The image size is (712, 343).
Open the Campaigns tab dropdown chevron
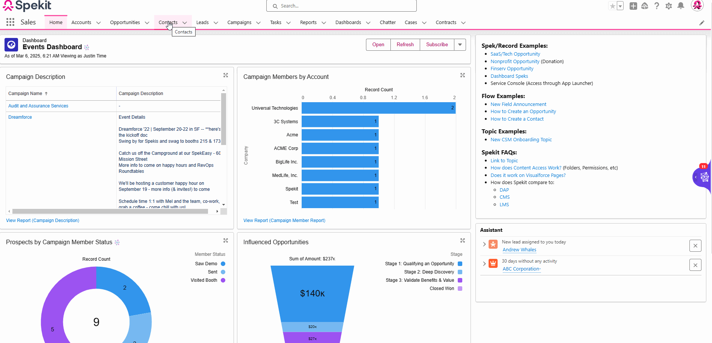click(258, 23)
